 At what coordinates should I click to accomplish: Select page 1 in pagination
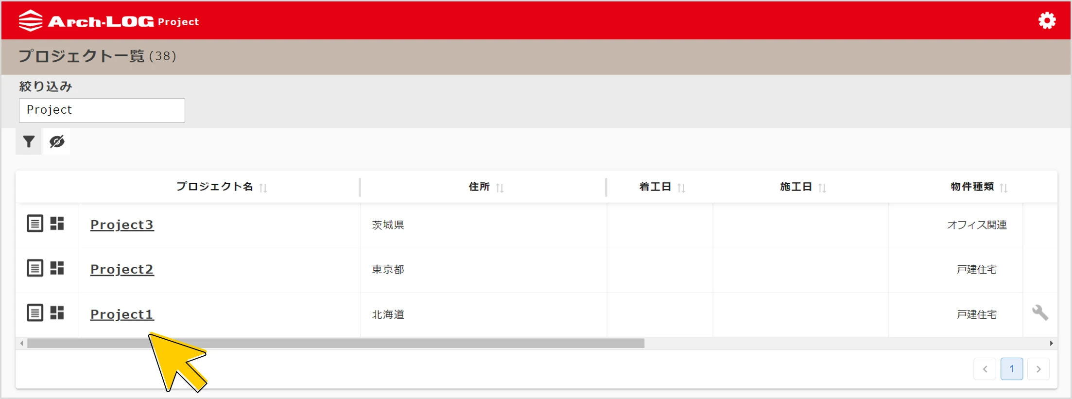(1012, 369)
